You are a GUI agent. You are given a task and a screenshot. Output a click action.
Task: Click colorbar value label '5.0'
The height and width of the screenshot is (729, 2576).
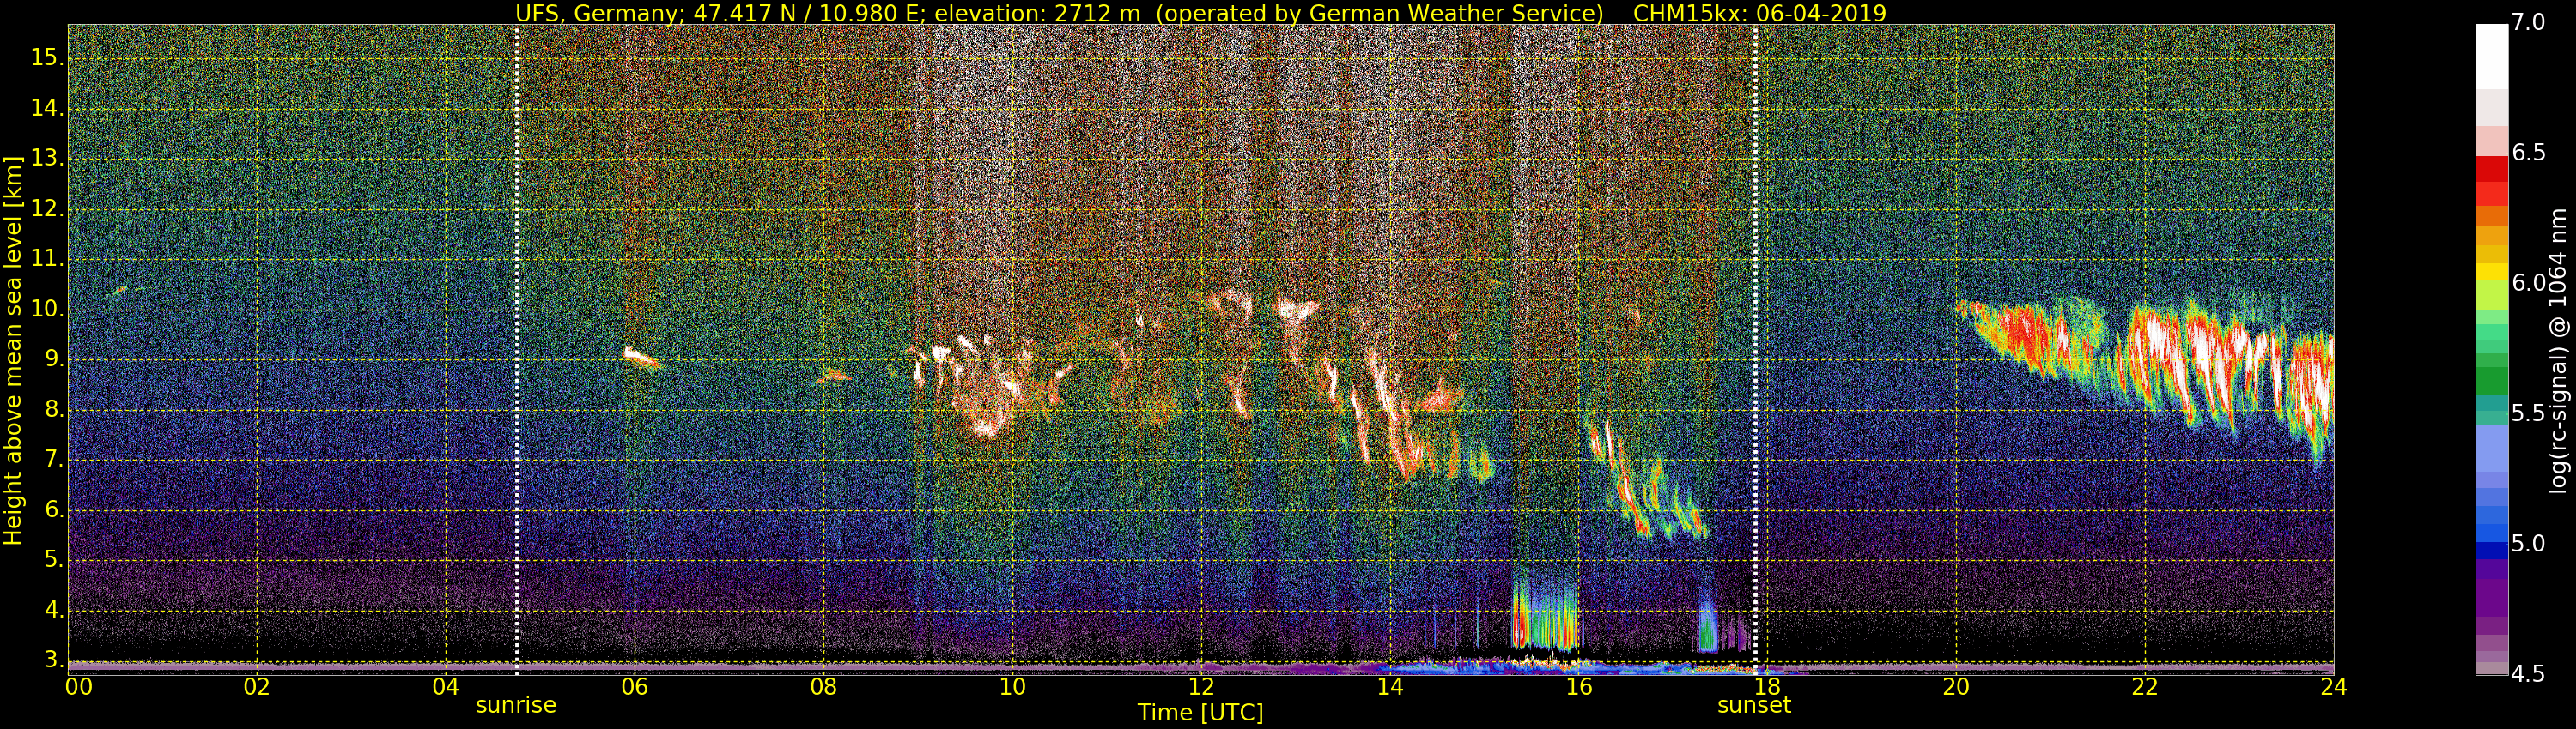[2528, 545]
